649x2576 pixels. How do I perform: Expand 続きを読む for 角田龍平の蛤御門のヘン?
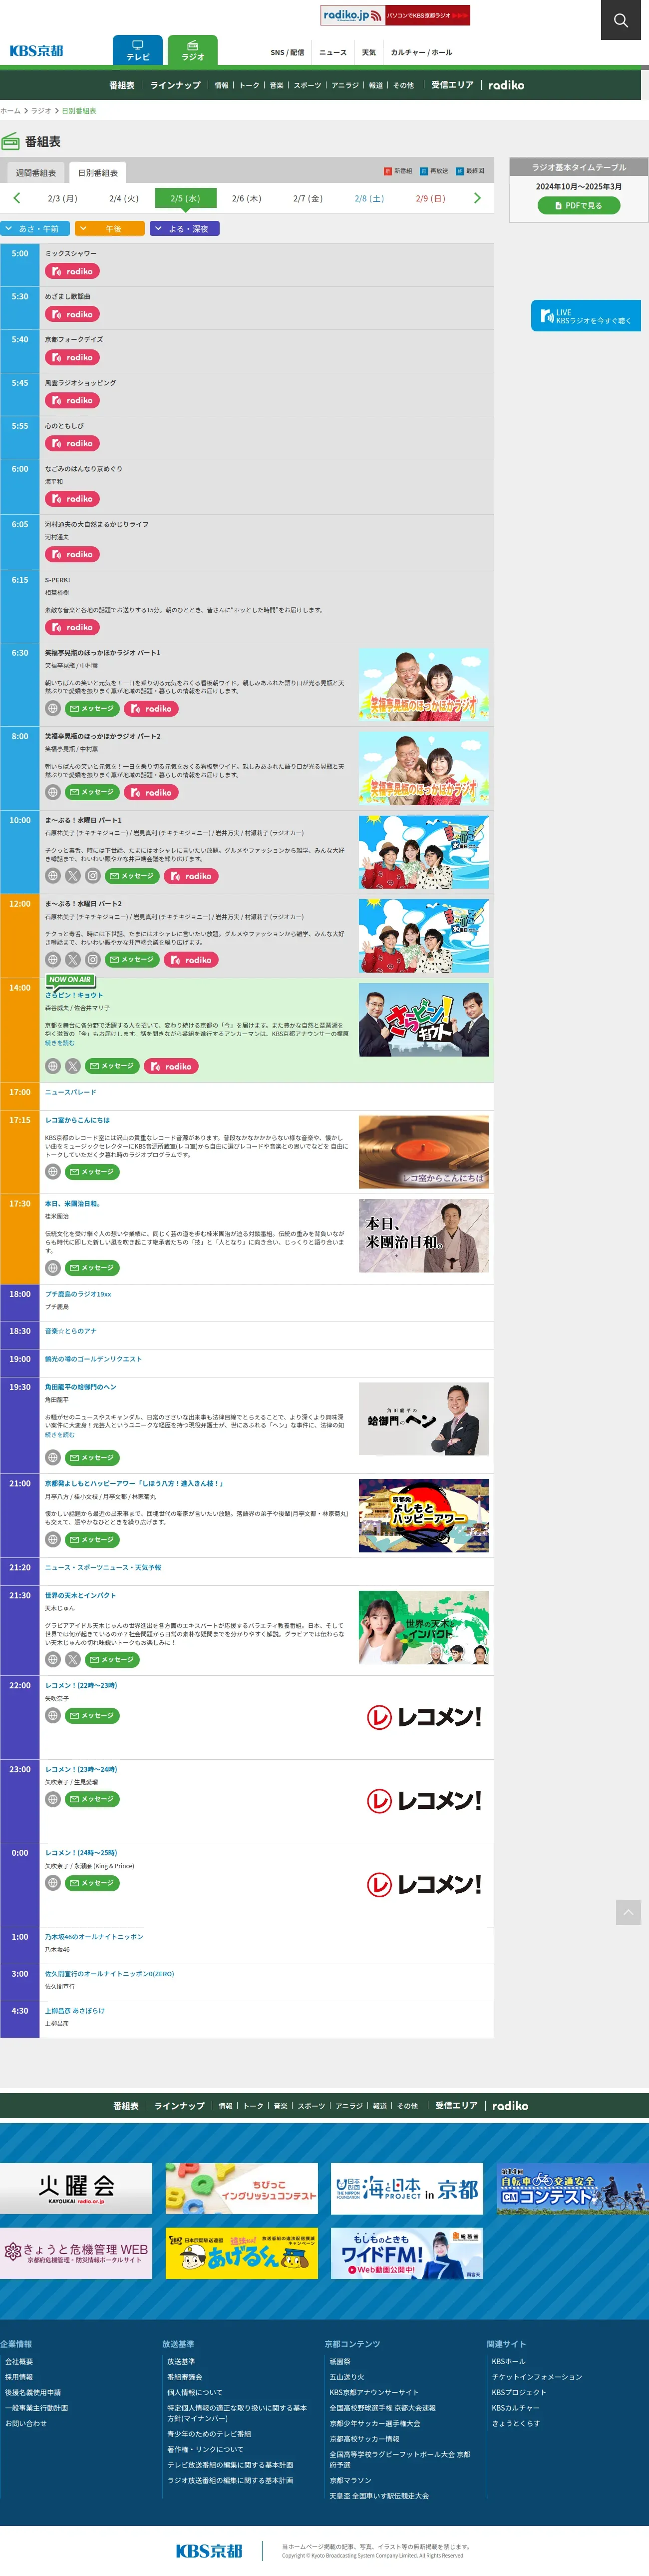(60, 1435)
